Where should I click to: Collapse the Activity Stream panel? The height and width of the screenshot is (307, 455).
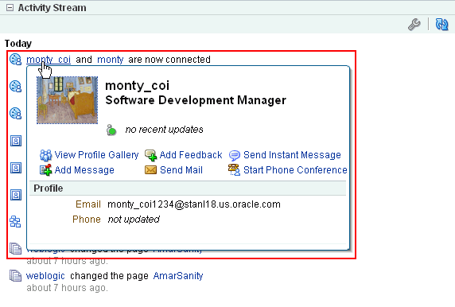[x=10, y=8]
